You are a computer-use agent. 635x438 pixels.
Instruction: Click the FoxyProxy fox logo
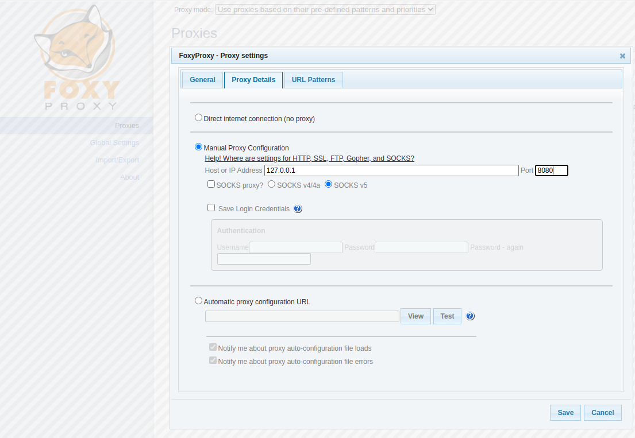point(77,58)
